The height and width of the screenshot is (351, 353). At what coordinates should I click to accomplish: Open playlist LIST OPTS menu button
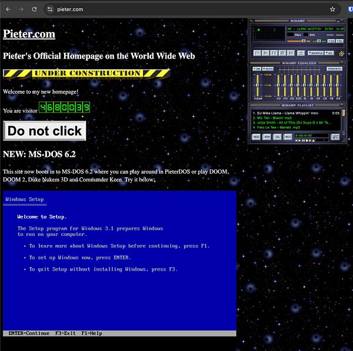pyautogui.click(x=335, y=137)
